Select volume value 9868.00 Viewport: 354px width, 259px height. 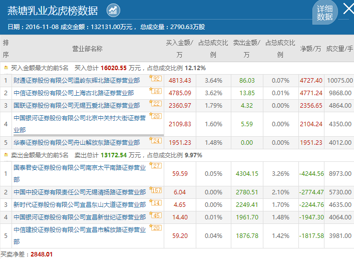(x=340, y=93)
